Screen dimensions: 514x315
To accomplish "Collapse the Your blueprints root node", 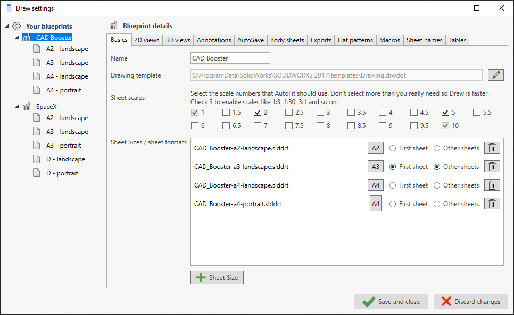I will (6, 26).
